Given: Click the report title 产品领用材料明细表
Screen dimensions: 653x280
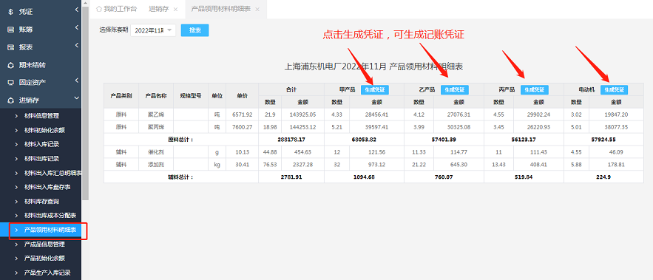Looking at the screenshot, I should click(427, 66).
